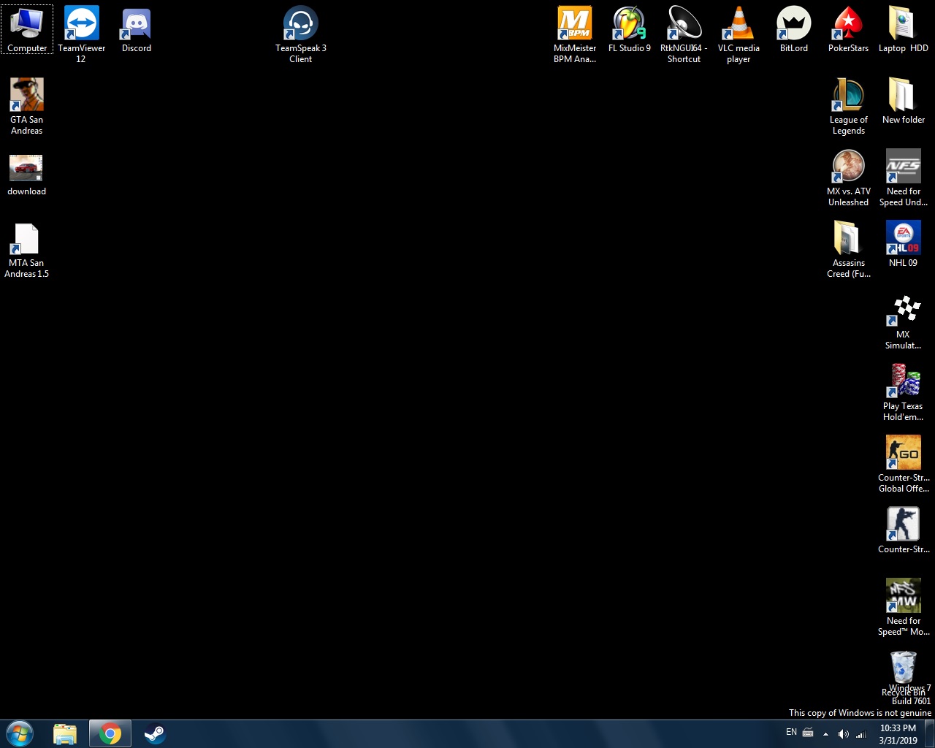Select the Recycle Bin icon

pyautogui.click(x=904, y=673)
